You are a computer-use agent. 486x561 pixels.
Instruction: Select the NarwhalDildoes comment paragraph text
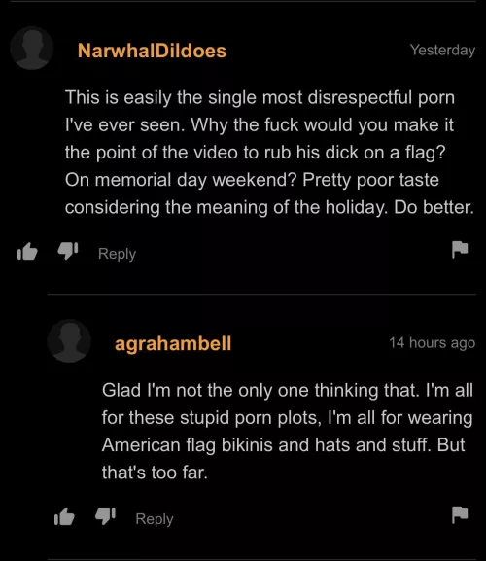pos(269,152)
